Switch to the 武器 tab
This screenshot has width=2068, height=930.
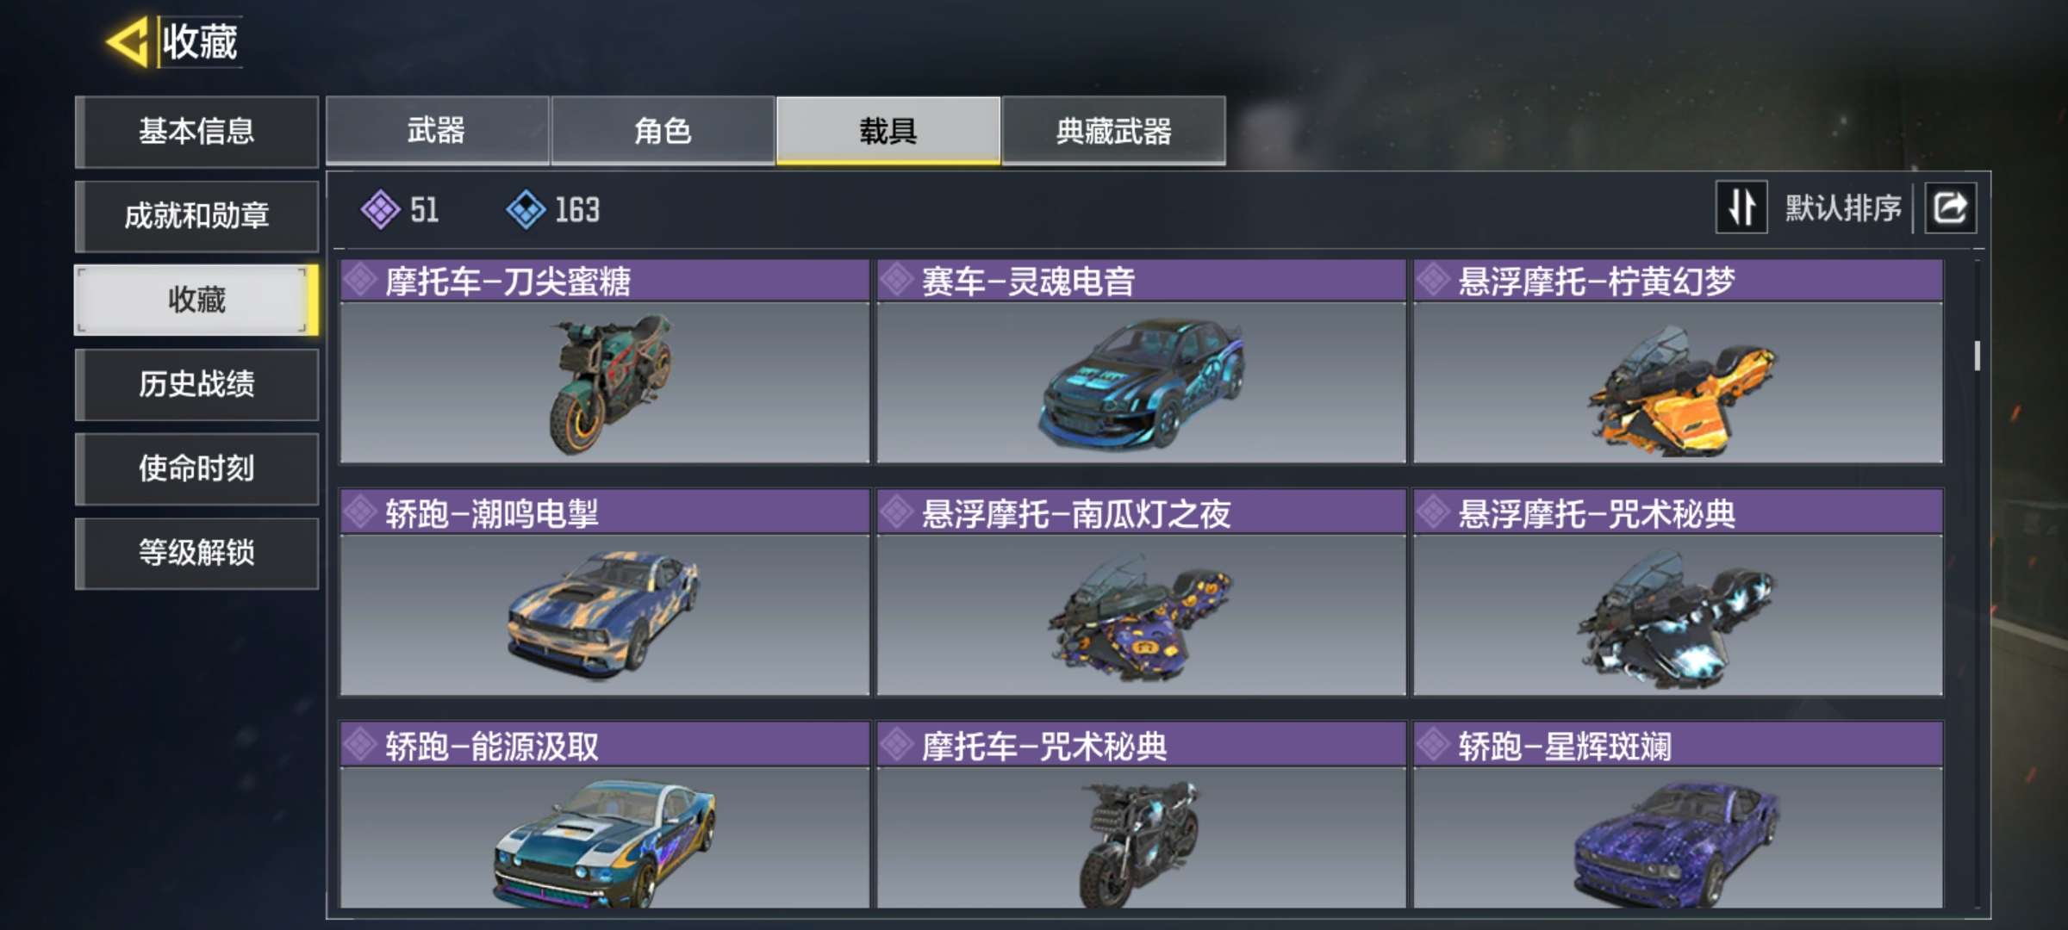pyautogui.click(x=437, y=131)
